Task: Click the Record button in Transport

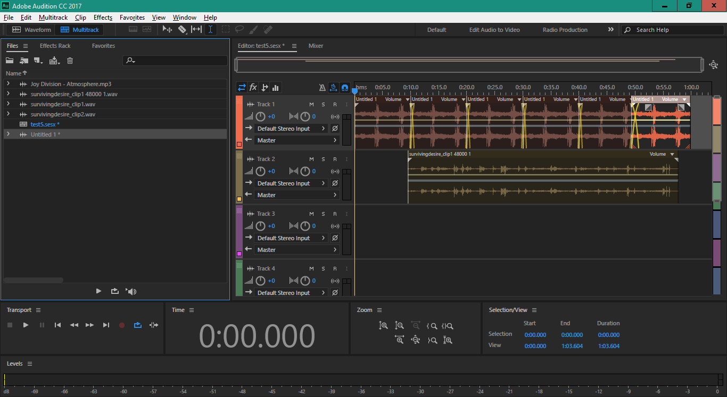Action: 122,325
